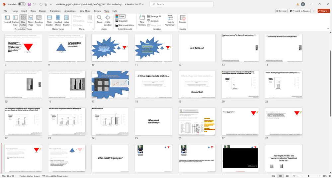Open the AJ account profile
332x178 pixels.
tap(303, 4)
